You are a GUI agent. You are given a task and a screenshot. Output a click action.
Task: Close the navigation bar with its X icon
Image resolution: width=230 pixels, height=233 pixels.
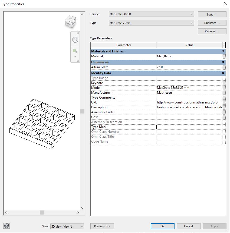pyautogui.click(x=78, y=33)
